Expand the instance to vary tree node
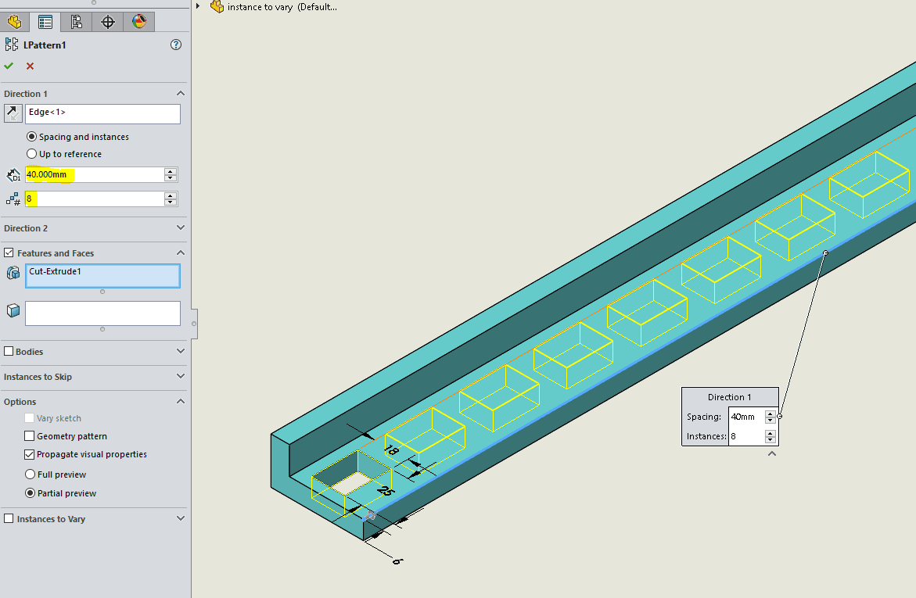The height and width of the screenshot is (598, 916). click(199, 6)
